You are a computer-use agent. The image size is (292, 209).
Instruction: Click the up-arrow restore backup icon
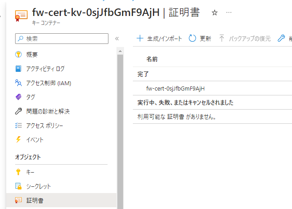coord(222,38)
